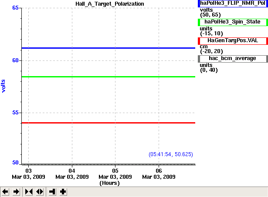This screenshot has height=197, width=268.
Task: Click the 60 y-axis value
Action: 15,60
